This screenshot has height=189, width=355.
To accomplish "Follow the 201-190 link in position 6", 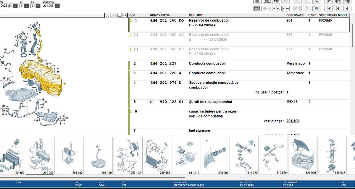I will (293, 121).
